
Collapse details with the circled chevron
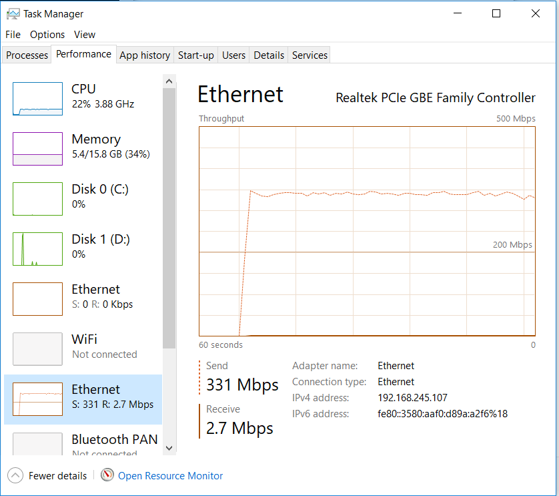tap(15, 475)
